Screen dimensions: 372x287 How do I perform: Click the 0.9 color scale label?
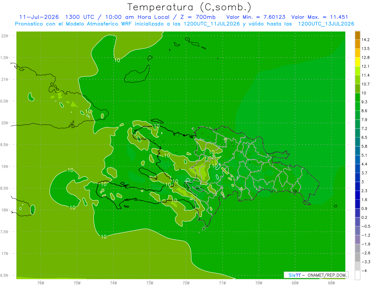pyautogui.click(x=365, y=208)
